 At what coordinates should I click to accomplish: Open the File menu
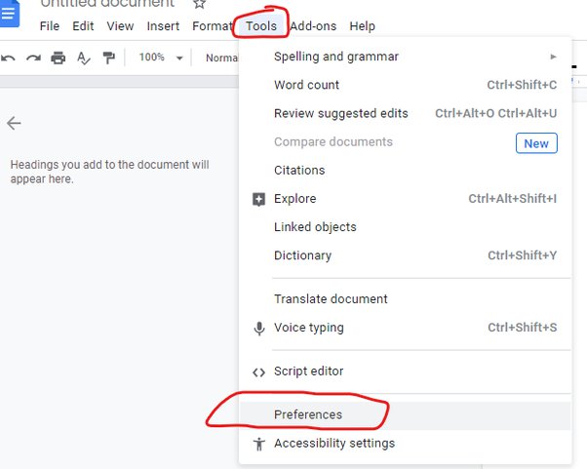pyautogui.click(x=50, y=26)
